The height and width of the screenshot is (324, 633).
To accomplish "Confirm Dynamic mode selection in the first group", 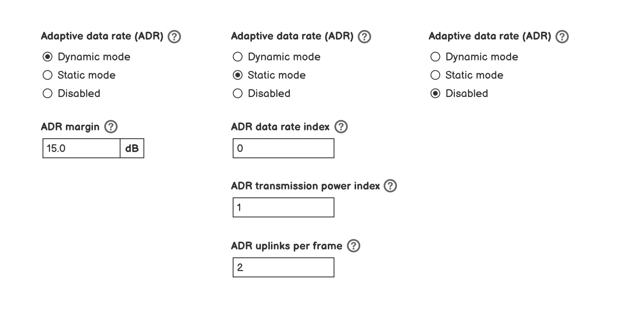I will [47, 57].
